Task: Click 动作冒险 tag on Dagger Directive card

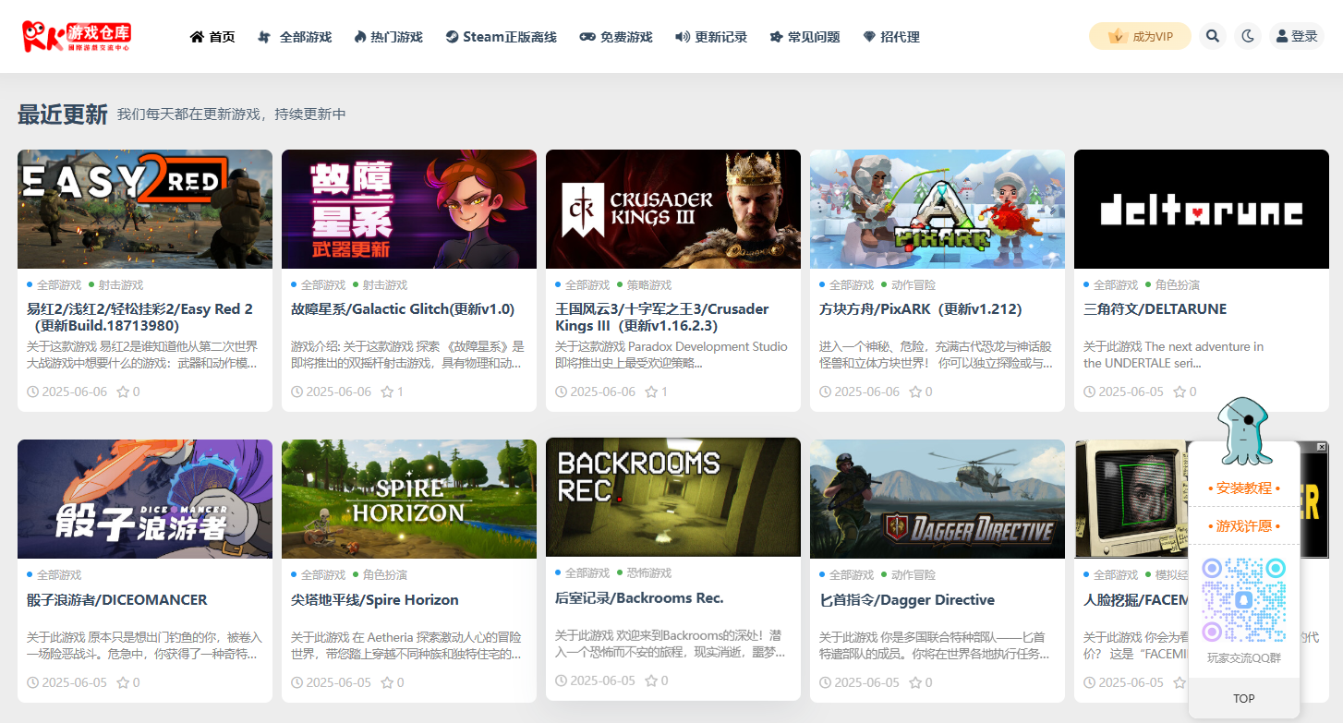Action: click(908, 574)
